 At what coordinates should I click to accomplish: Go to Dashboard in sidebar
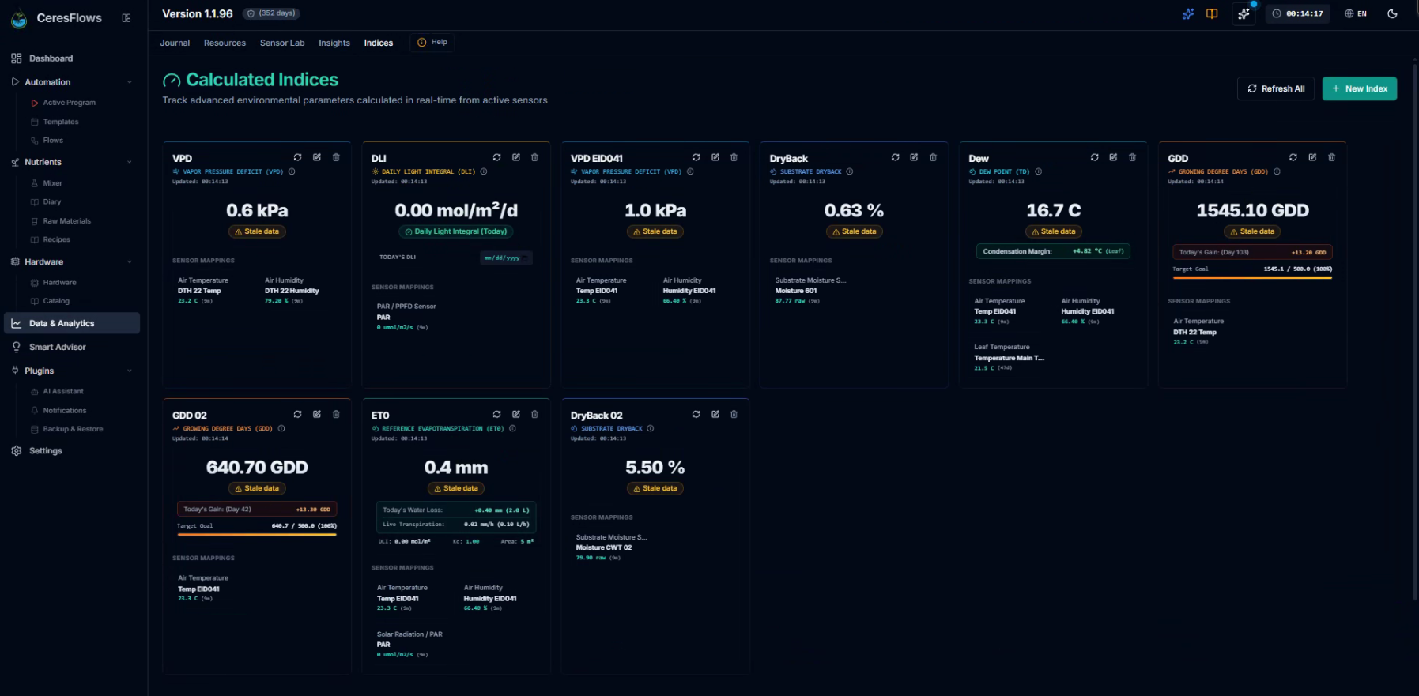click(51, 58)
